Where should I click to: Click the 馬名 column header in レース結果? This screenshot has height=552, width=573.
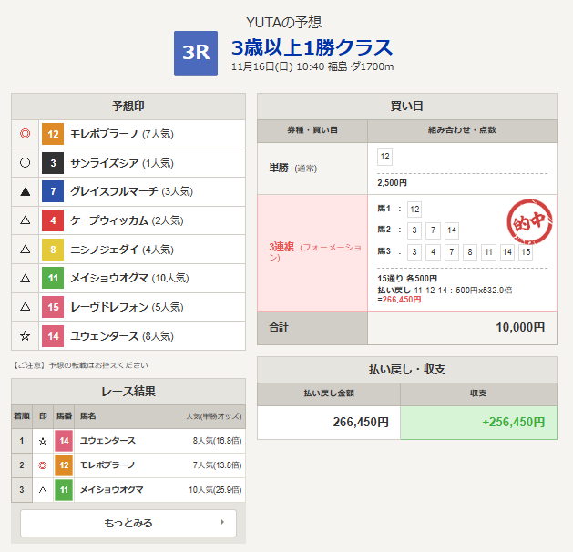point(88,415)
